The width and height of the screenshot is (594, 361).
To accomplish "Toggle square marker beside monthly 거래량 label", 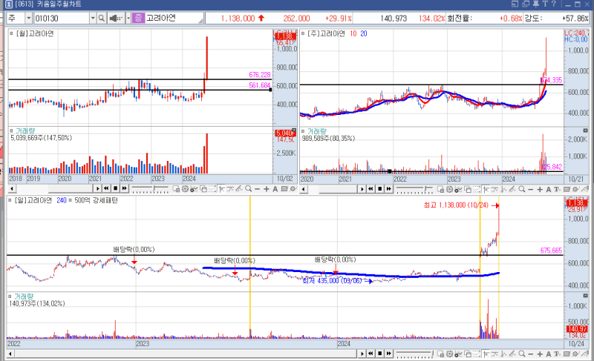I will [11, 130].
